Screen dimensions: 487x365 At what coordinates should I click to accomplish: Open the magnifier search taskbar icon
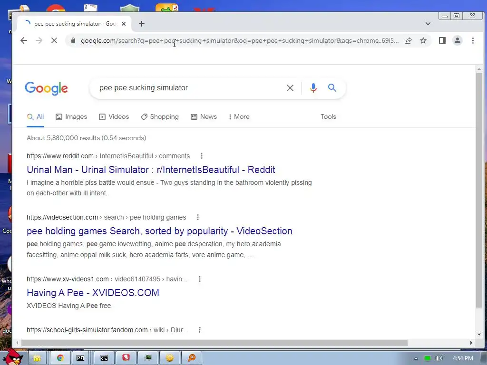[x=192, y=358]
